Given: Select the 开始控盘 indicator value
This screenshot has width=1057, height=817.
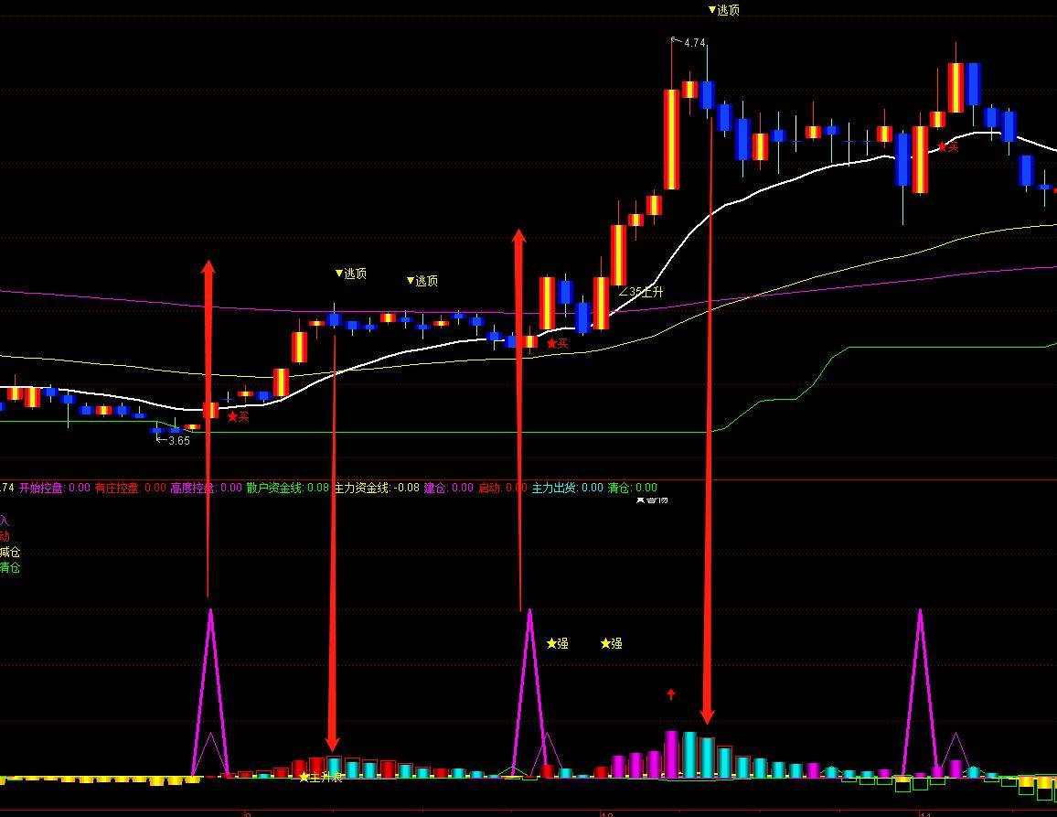Looking at the screenshot, I should click(x=55, y=488).
